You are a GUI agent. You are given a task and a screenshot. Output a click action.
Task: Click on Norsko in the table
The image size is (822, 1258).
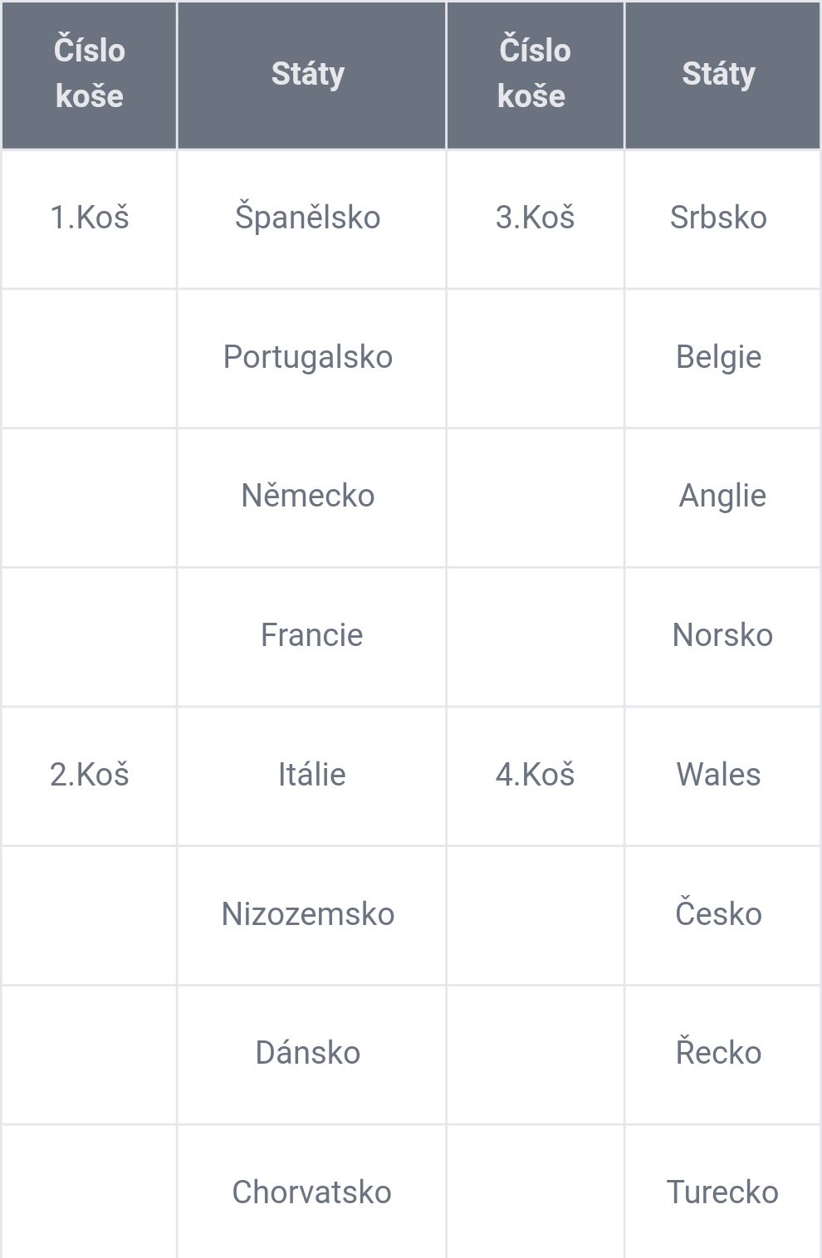[x=723, y=635]
